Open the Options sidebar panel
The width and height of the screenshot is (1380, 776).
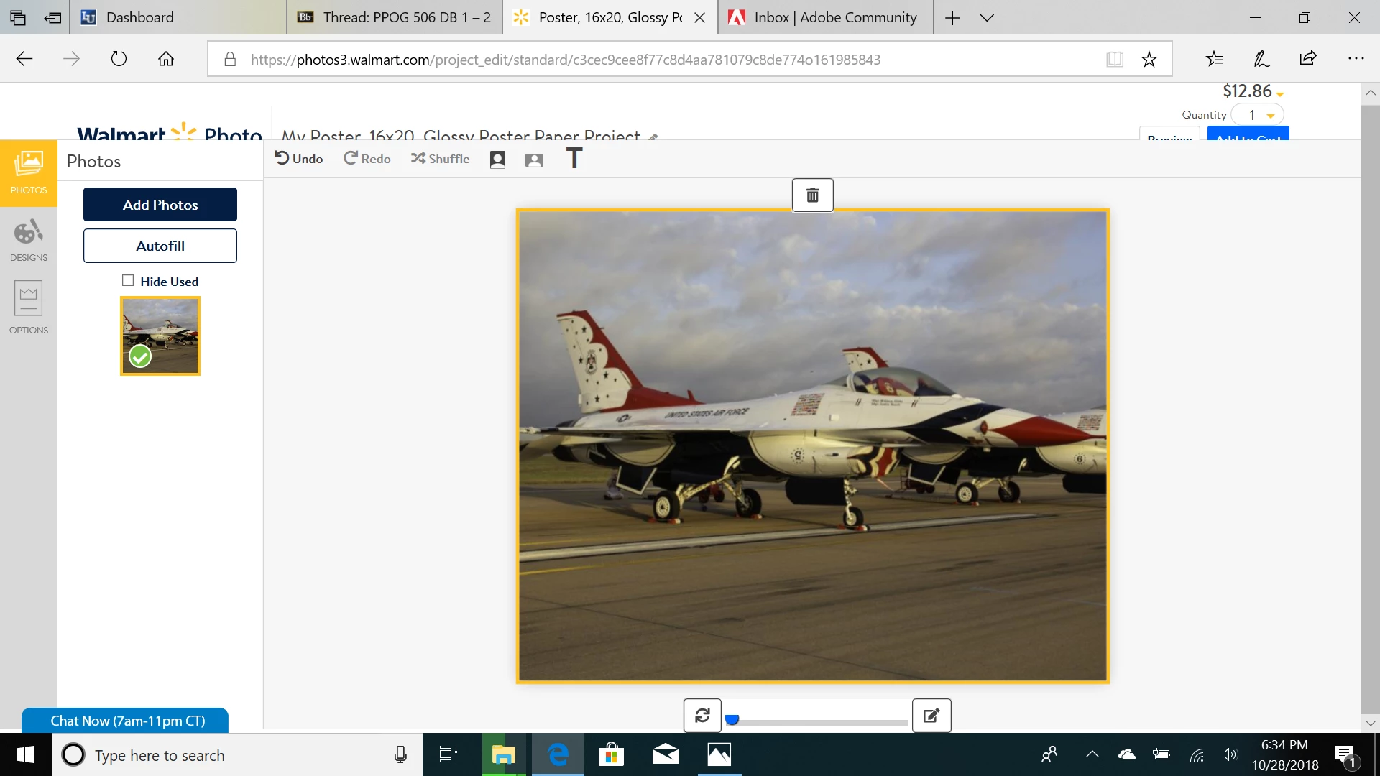pos(29,308)
